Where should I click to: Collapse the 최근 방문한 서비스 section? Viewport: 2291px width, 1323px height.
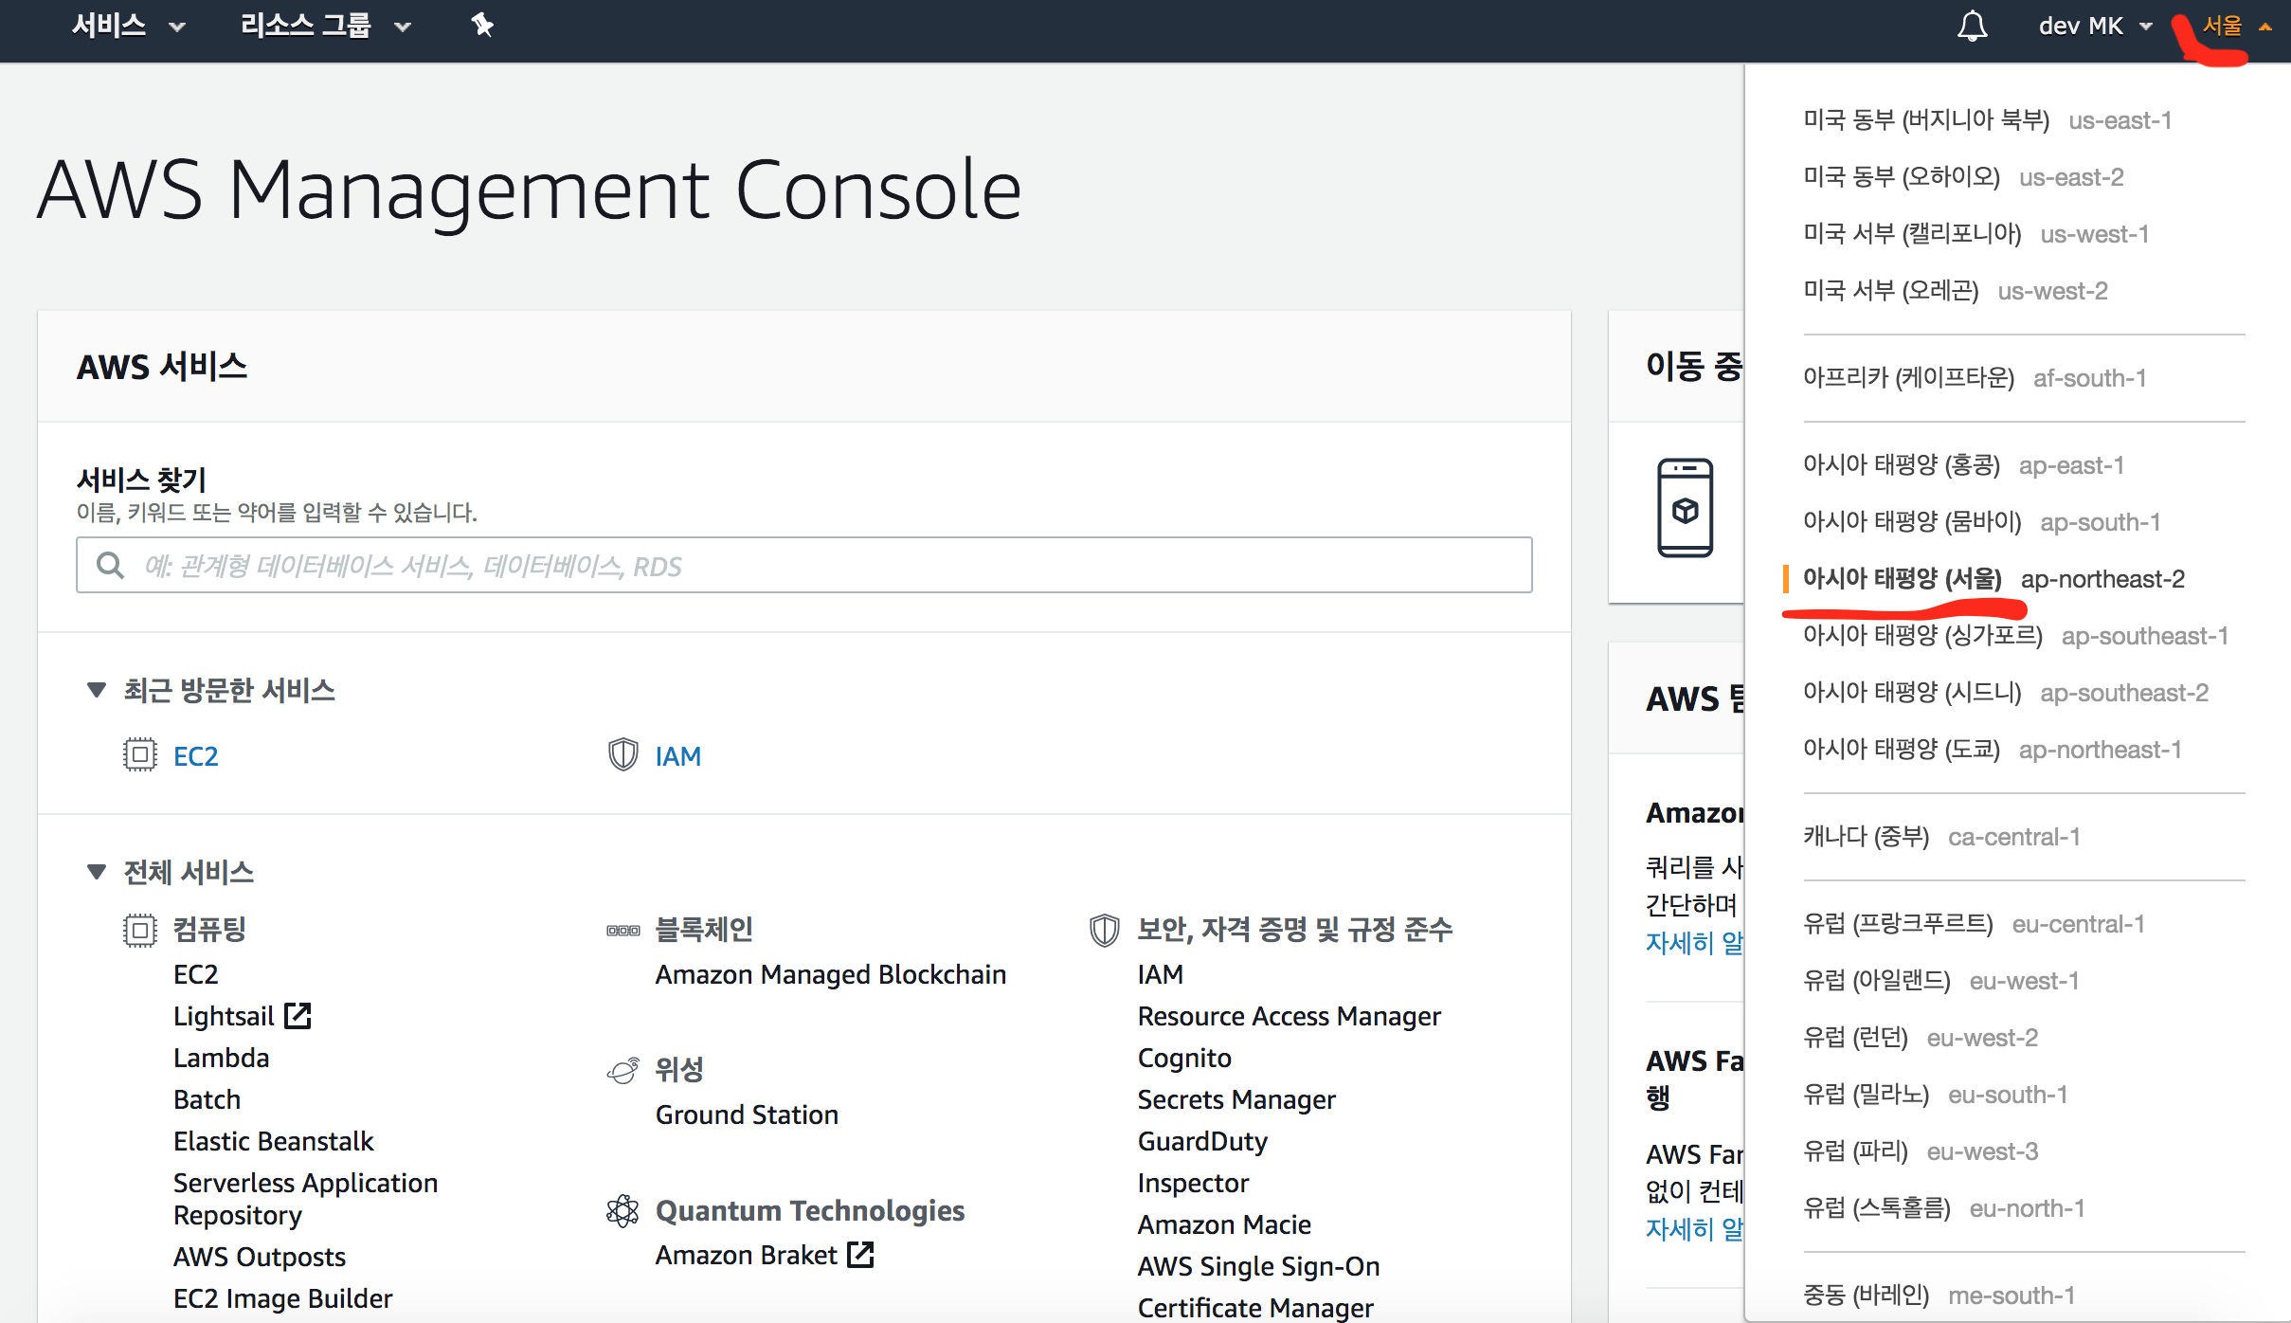coord(96,690)
